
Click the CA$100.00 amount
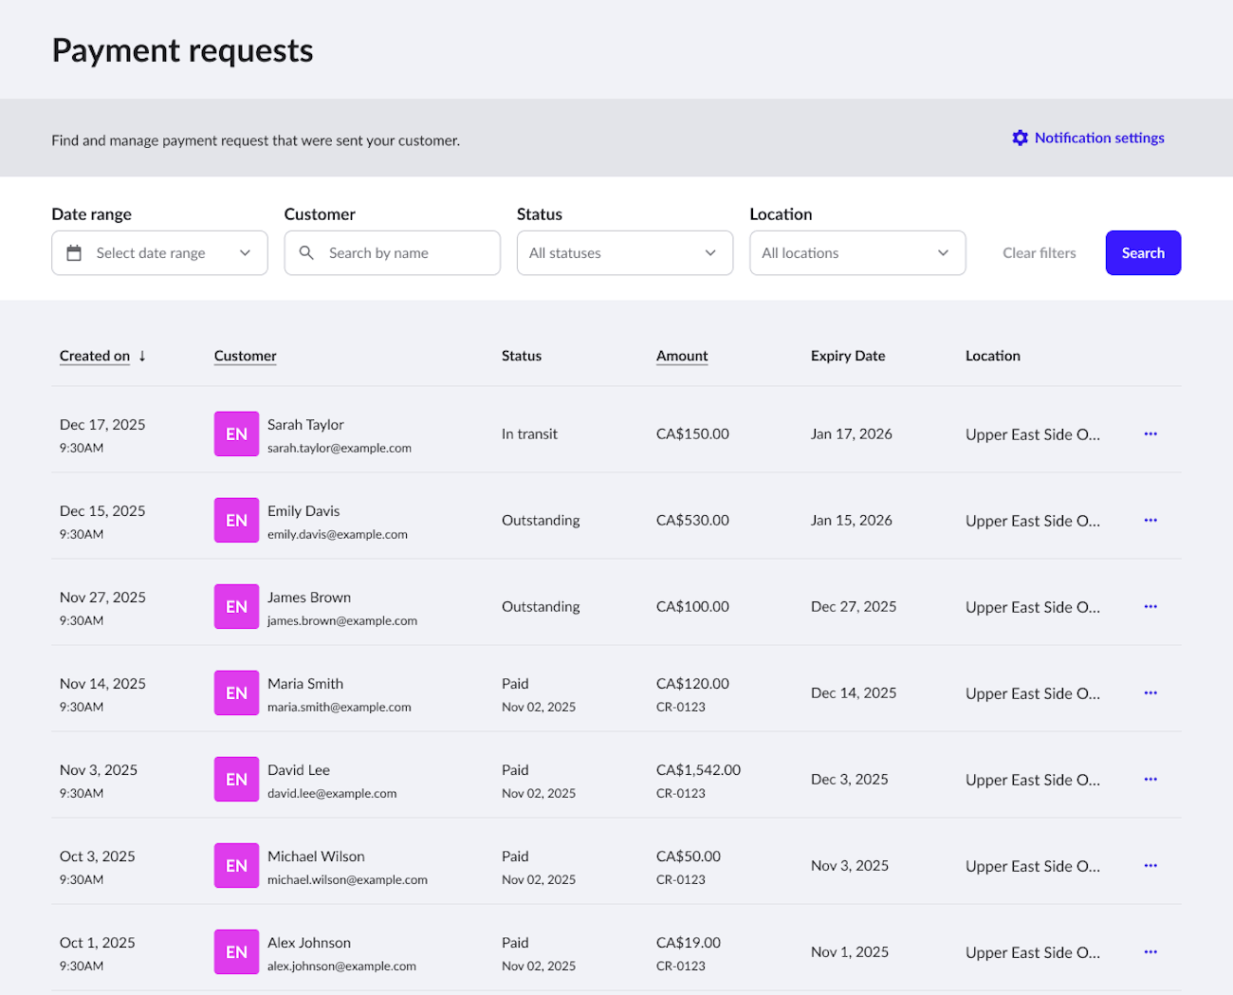click(692, 606)
